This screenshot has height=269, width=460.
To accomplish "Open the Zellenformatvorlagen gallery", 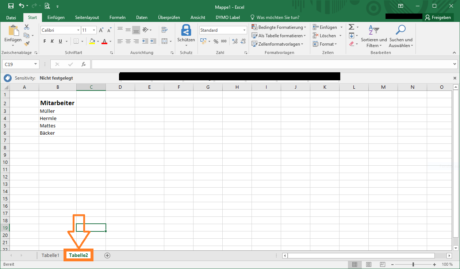I will [278, 44].
